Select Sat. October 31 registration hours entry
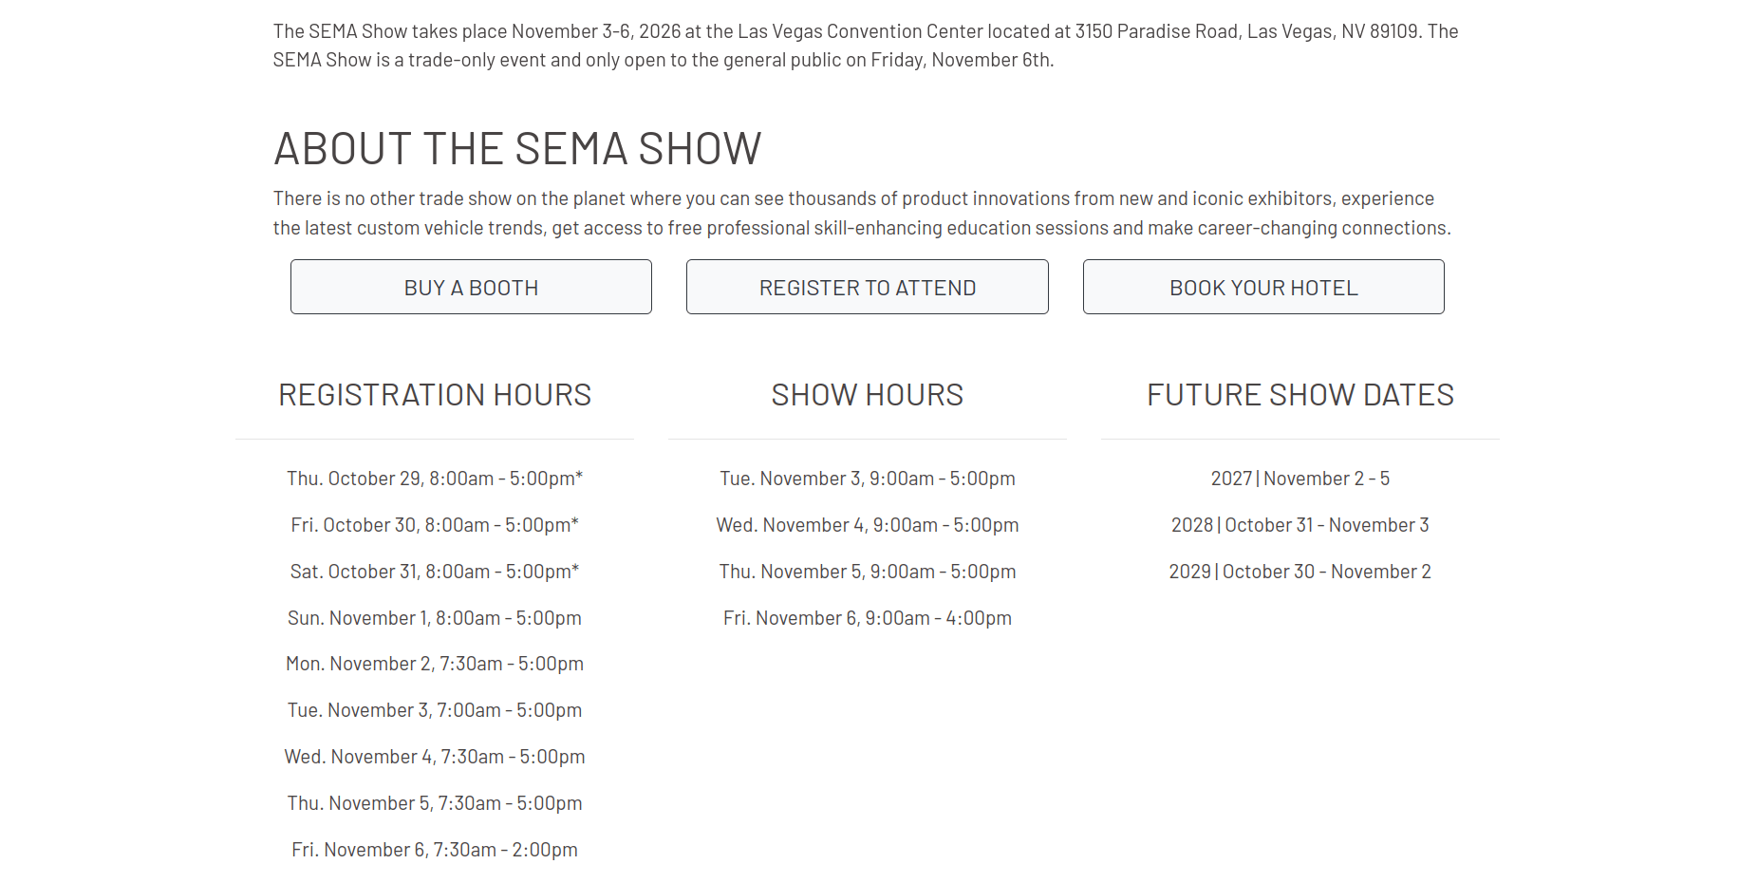The height and width of the screenshot is (883, 1739). [x=435, y=572]
